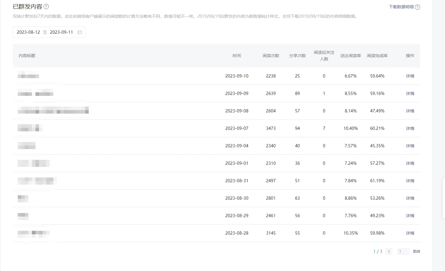Click blurred title of 2023-09-08 article

[x=53, y=111]
